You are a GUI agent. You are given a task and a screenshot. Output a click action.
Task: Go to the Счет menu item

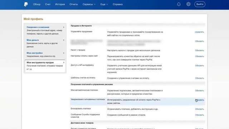tap(48, 4)
